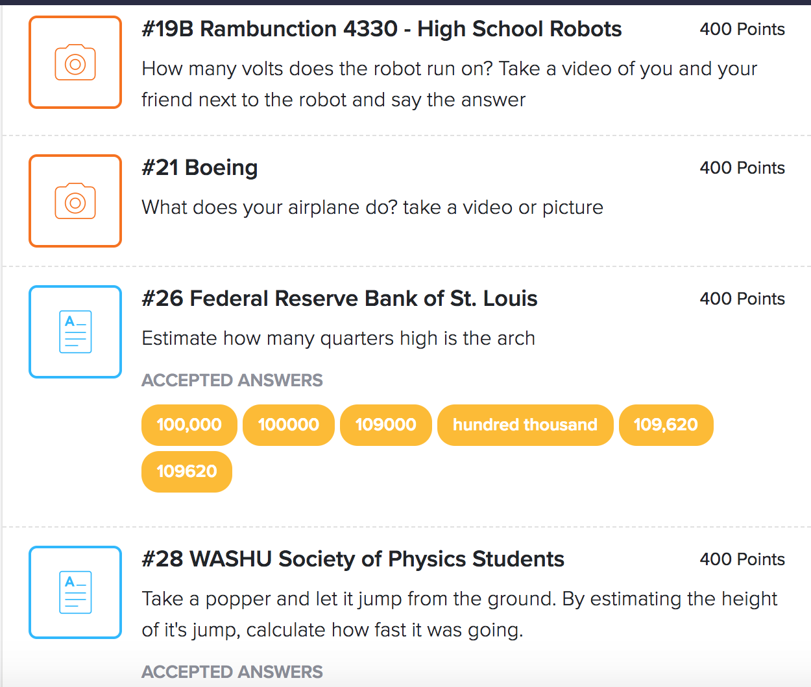The image size is (811, 687).
Task: Click the quarters arch estimate description
Action: [338, 338]
